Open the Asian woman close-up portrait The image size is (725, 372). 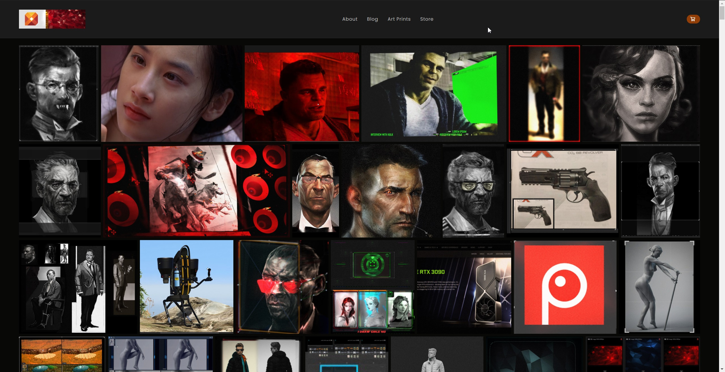pyautogui.click(x=172, y=93)
